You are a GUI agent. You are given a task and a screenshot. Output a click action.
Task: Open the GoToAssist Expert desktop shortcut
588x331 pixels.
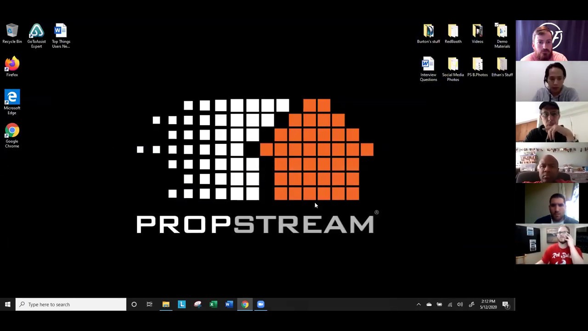[x=36, y=36]
